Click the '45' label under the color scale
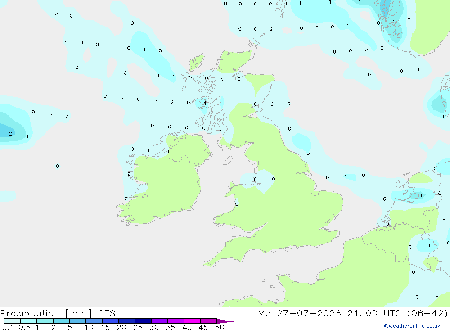450x330 pixels. [203, 327]
